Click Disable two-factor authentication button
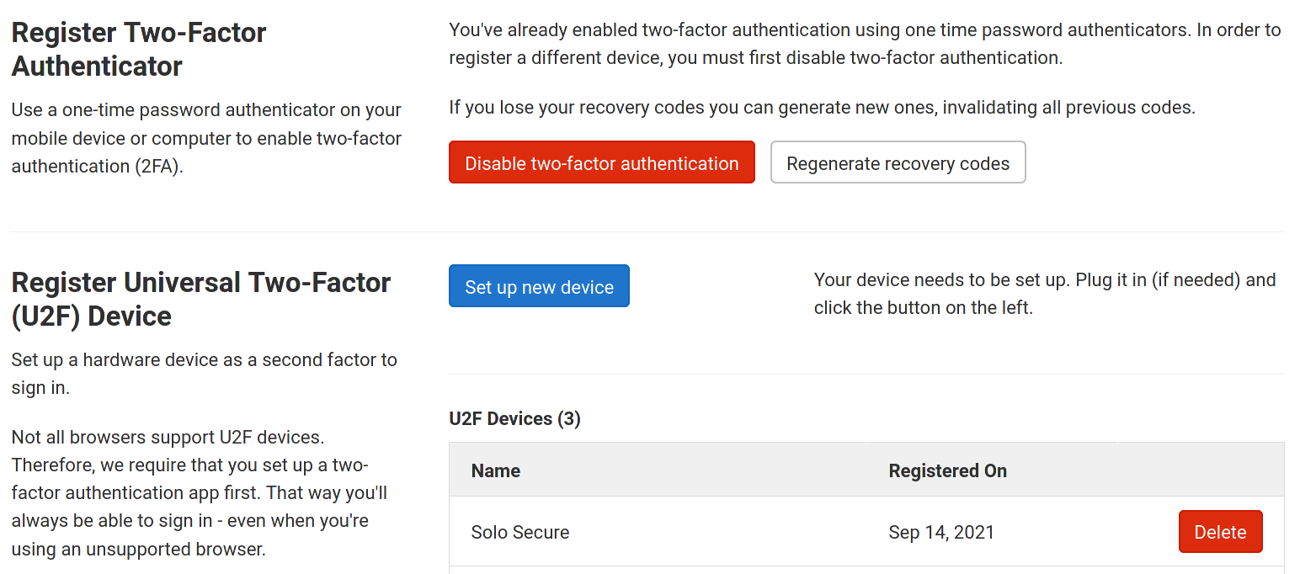Viewport: 1300px width, 574px height. (601, 162)
